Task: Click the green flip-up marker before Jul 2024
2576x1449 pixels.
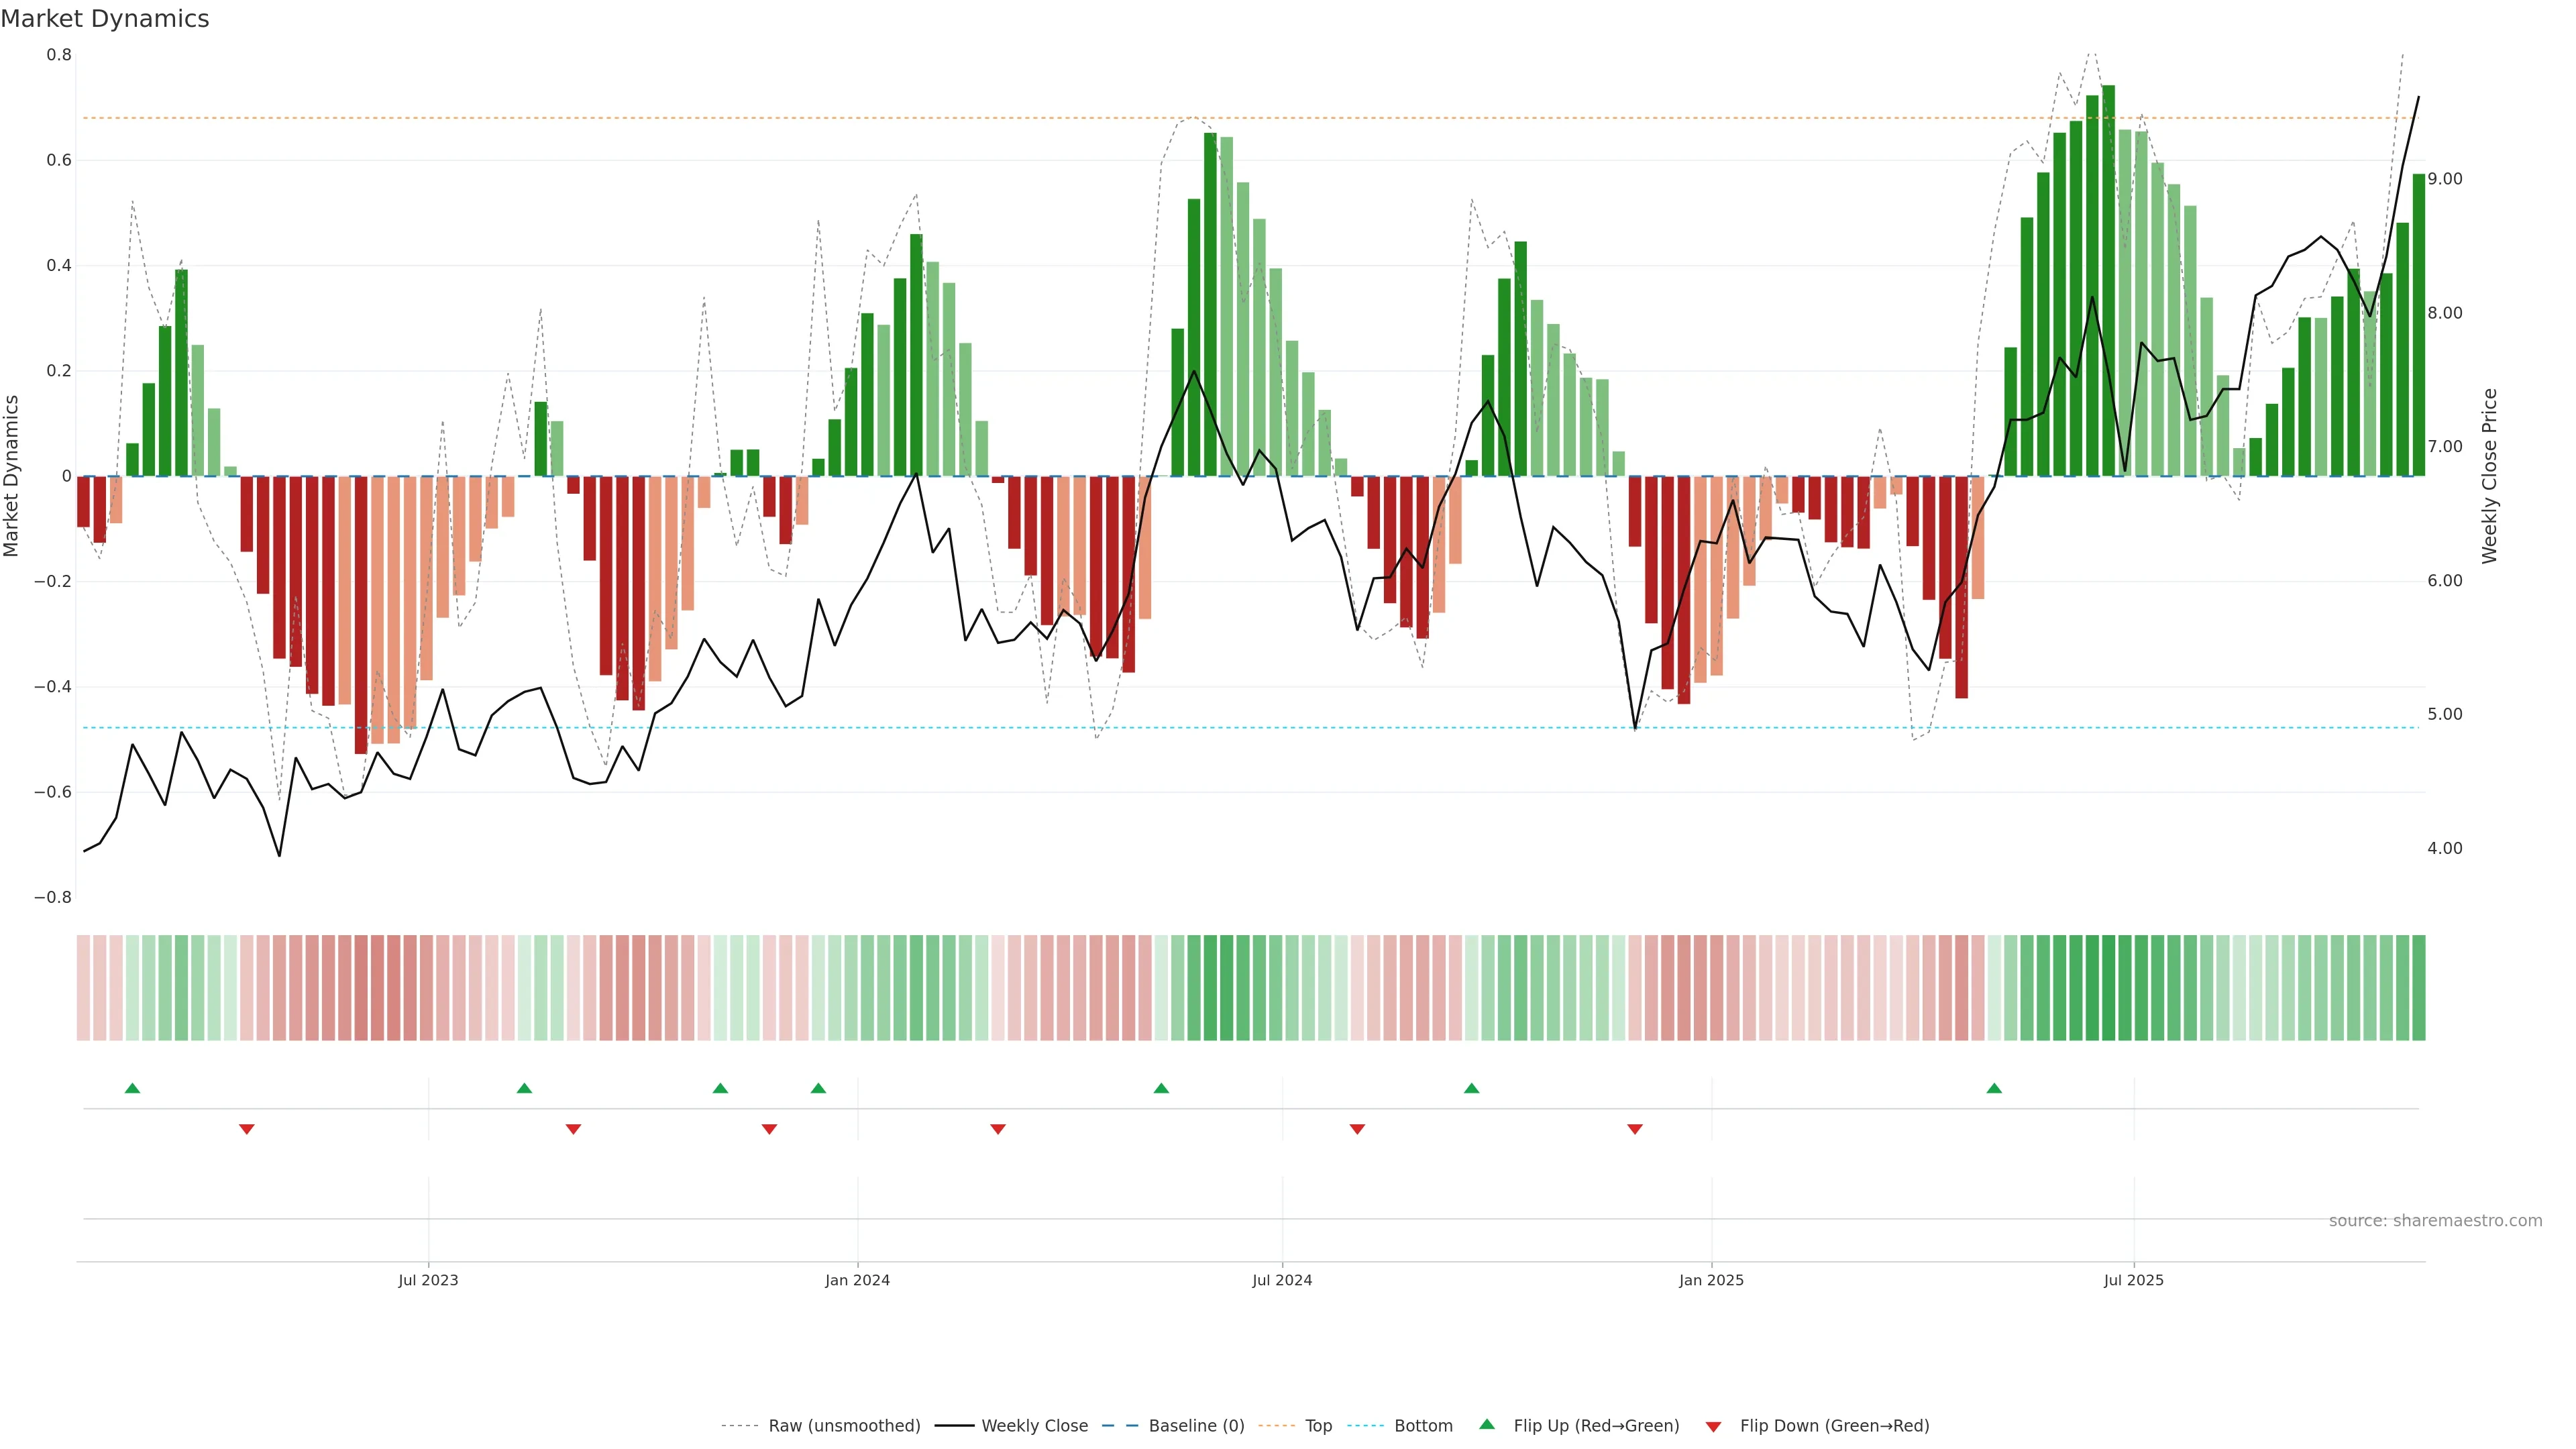Action: tap(1161, 1088)
